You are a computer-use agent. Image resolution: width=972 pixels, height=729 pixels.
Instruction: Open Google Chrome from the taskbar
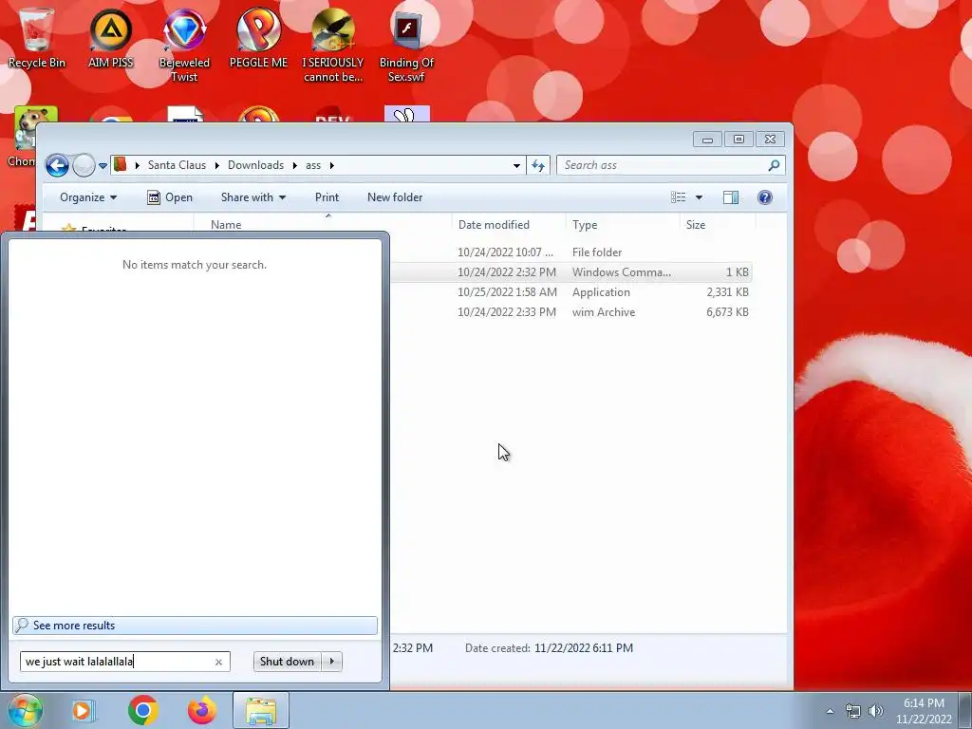click(x=143, y=710)
